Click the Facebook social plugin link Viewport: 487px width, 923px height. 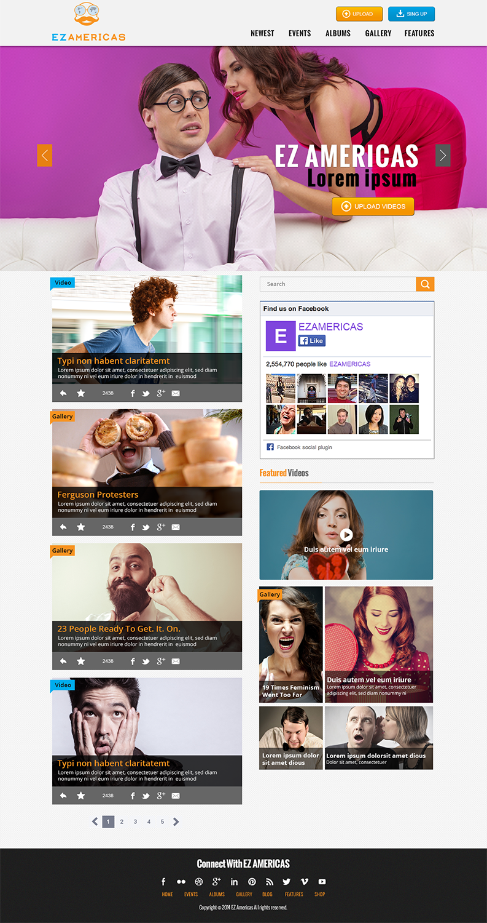(x=304, y=447)
